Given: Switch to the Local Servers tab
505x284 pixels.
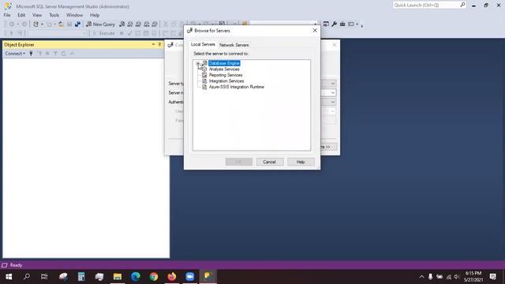Looking at the screenshot, I should click(203, 44).
